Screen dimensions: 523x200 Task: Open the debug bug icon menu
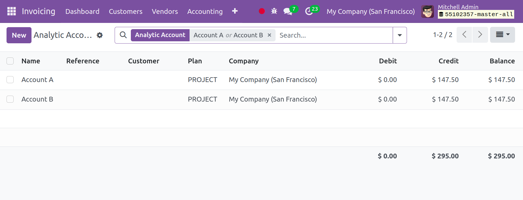point(274,11)
